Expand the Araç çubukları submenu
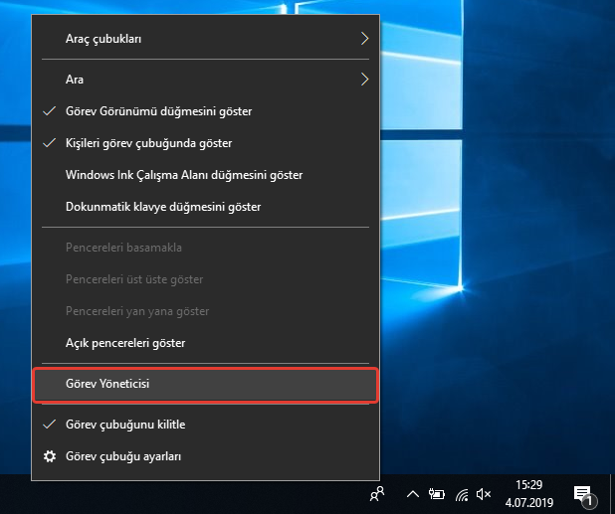The height and width of the screenshot is (514, 615). point(364,39)
